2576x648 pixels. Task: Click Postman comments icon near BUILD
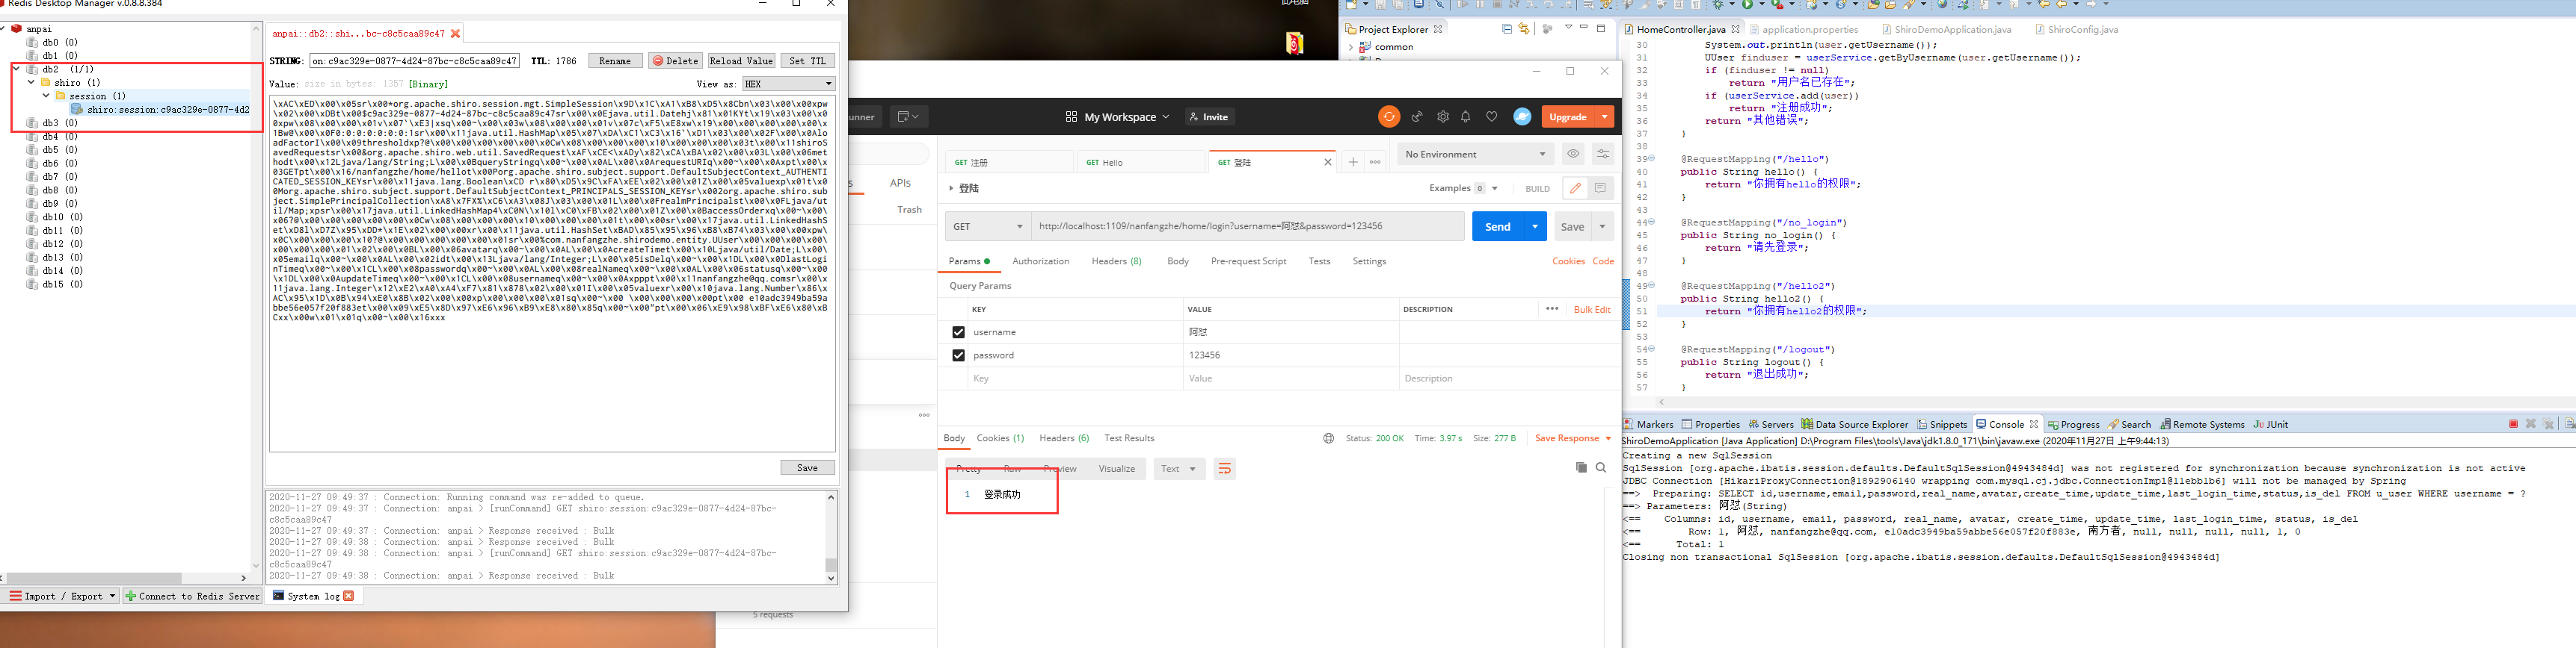coord(1600,187)
